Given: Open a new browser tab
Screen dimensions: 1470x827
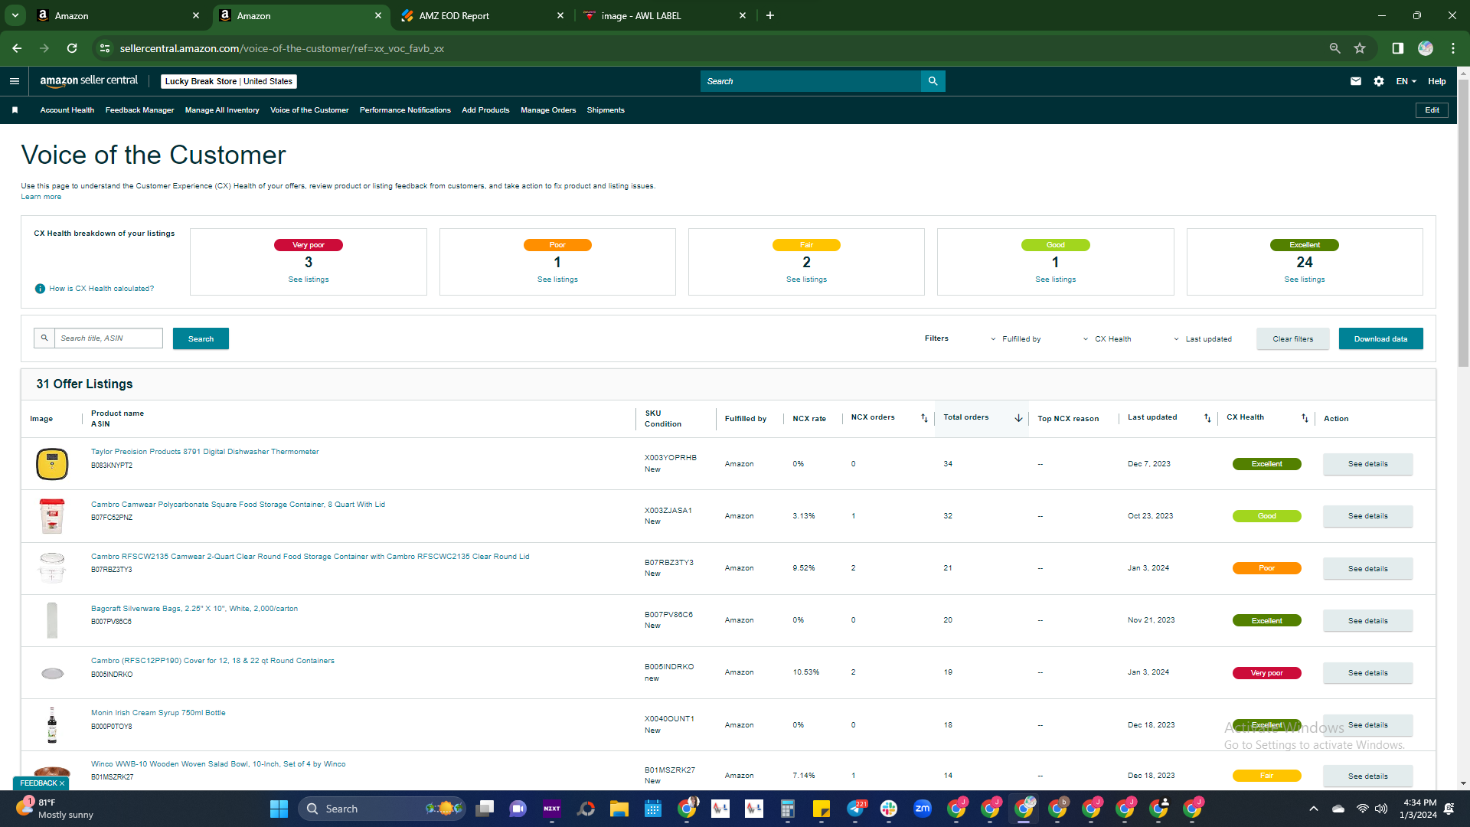Looking at the screenshot, I should click(770, 15).
